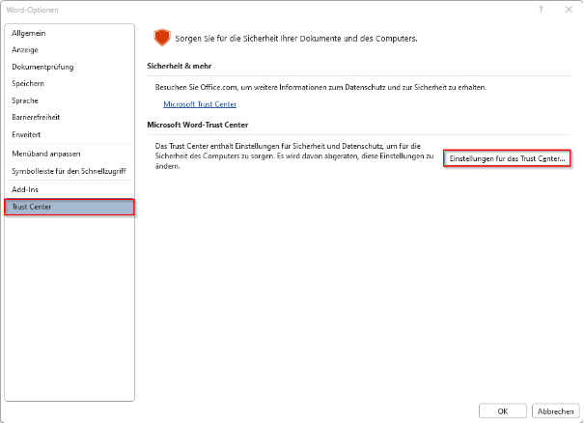
Task: Open Dokumentprüfung settings
Action: tap(70, 67)
